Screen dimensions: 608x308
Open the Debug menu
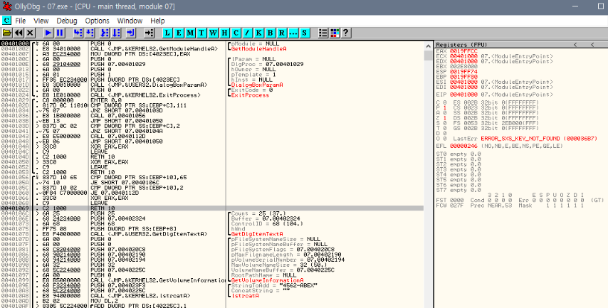click(x=67, y=21)
